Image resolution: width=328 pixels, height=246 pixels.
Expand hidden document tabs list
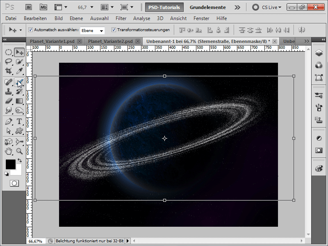tap(307, 41)
